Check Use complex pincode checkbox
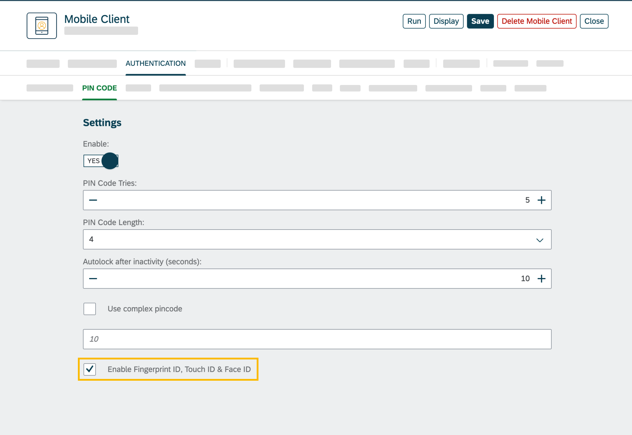 (90, 309)
